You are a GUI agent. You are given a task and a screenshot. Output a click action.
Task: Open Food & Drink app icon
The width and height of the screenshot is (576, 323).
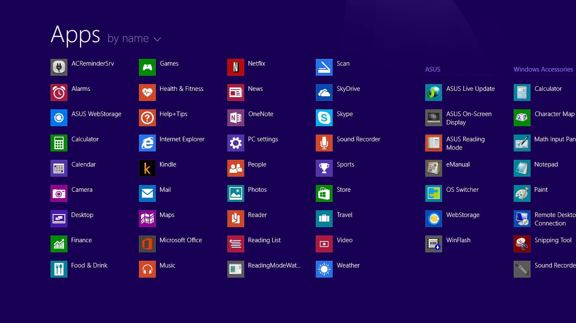(59, 269)
